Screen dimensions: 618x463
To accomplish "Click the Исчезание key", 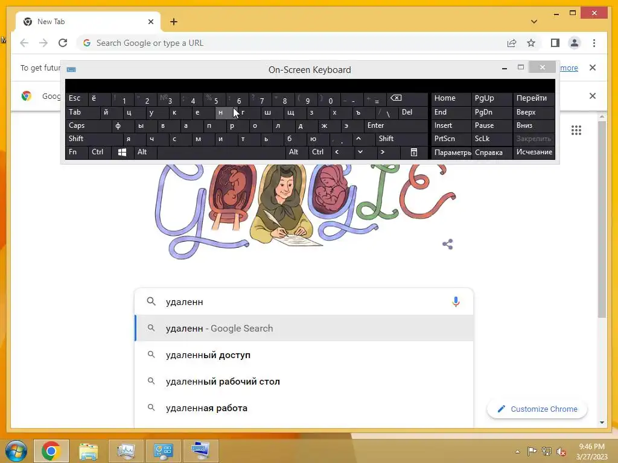I will [534, 152].
